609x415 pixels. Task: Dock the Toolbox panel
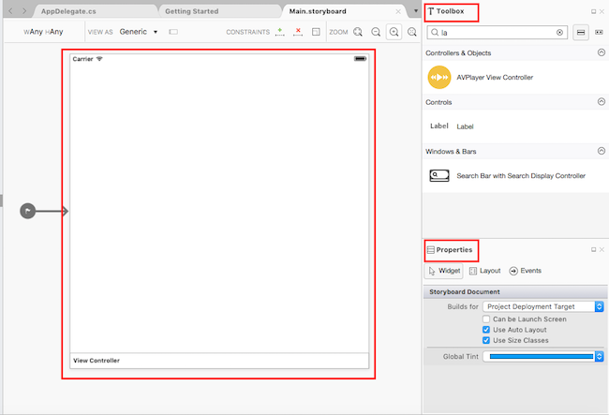593,11
